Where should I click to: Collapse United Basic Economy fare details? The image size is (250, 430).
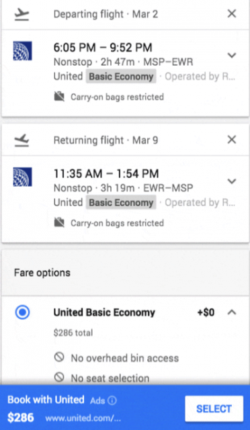(232, 312)
